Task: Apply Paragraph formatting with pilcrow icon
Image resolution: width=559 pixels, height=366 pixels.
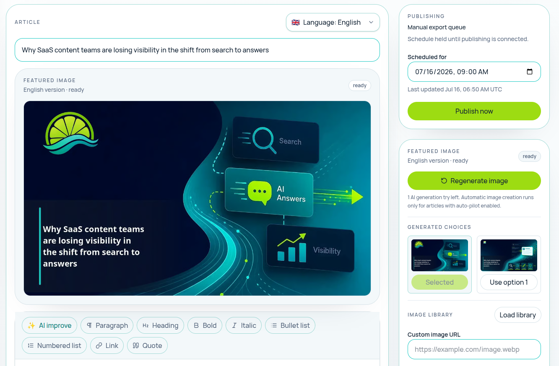Action: 107,325
